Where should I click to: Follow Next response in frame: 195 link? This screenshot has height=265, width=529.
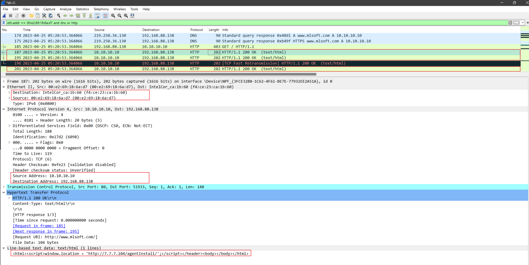46,231
